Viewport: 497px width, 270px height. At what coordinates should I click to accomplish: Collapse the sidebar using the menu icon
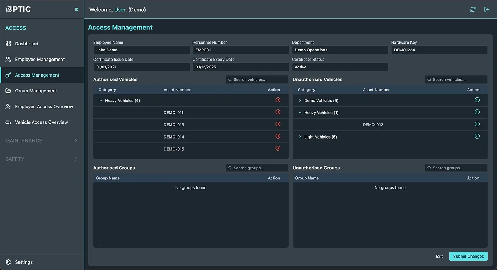tap(77, 10)
